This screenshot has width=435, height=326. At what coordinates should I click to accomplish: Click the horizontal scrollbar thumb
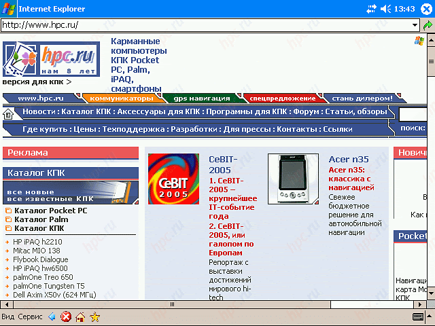click(172, 304)
